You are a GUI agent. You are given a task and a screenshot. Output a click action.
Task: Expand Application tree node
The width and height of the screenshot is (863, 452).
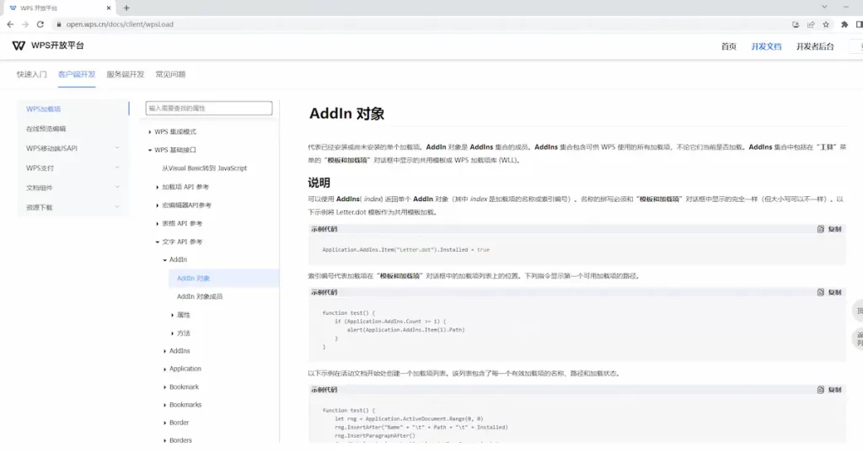point(164,369)
